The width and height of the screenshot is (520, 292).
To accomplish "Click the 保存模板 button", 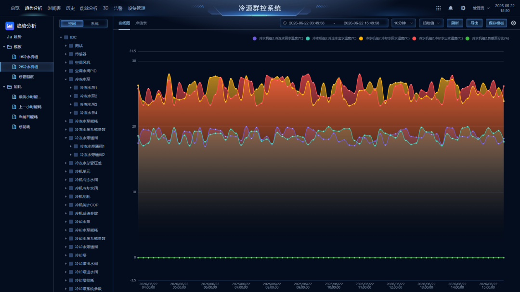I will click(496, 23).
